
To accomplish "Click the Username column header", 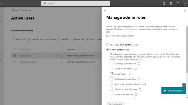I will (x=71, y=49).
